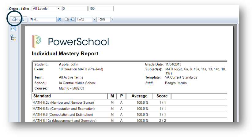The height and width of the screenshot is (137, 252).
Task: Click the maximum filter field containing 100
Action: pyautogui.click(x=101, y=9)
